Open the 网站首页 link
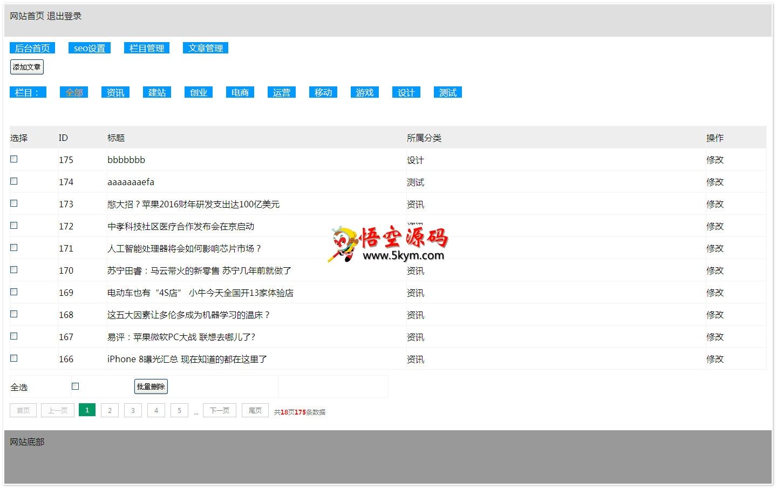Image resolution: width=776 pixels, height=488 pixels. click(x=27, y=16)
